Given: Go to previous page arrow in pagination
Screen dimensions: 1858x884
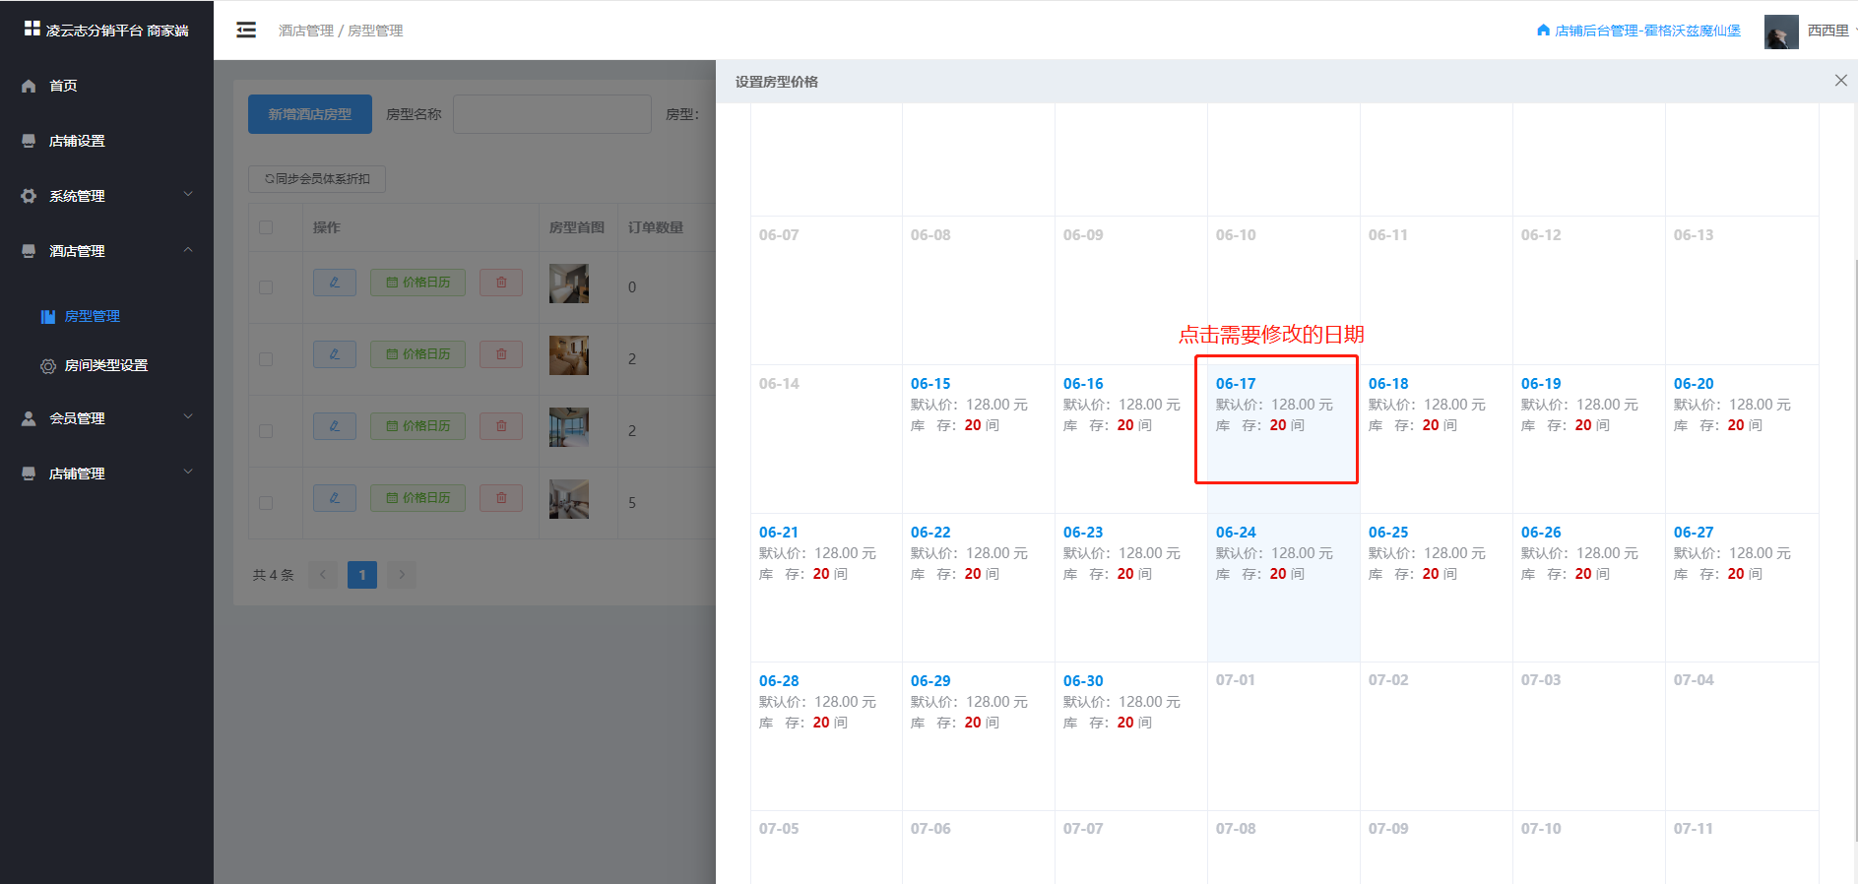Looking at the screenshot, I should click(323, 575).
